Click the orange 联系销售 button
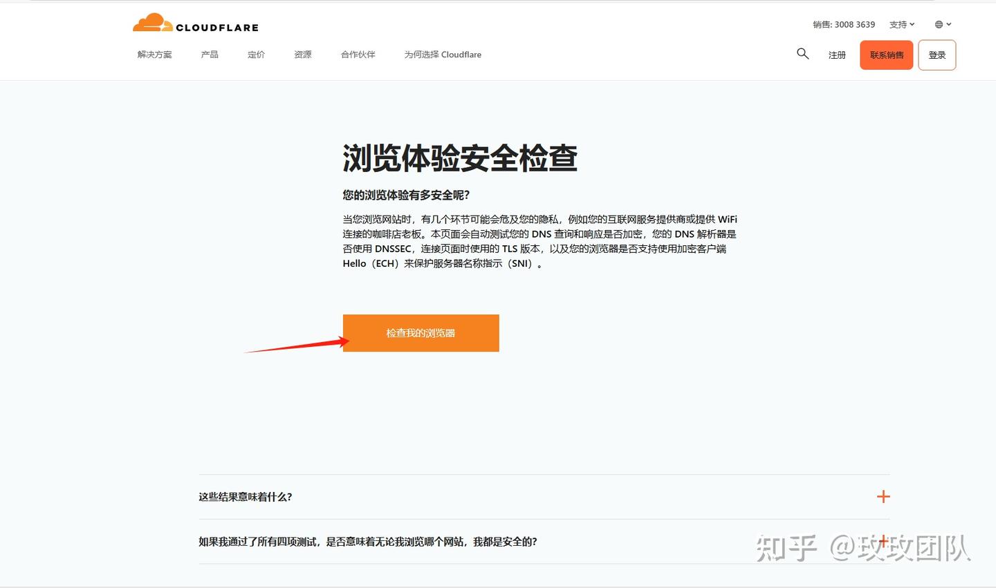The width and height of the screenshot is (996, 588). 886,55
